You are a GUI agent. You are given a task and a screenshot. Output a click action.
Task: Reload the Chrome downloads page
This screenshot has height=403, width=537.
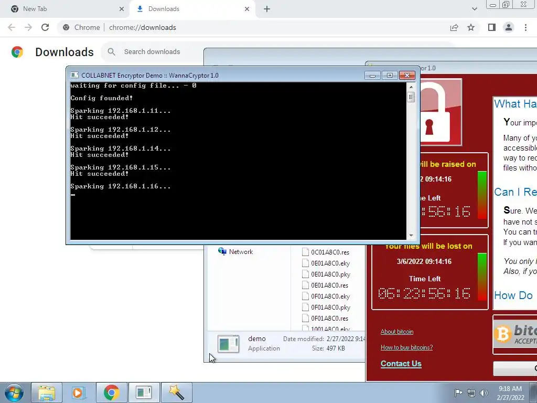click(45, 27)
